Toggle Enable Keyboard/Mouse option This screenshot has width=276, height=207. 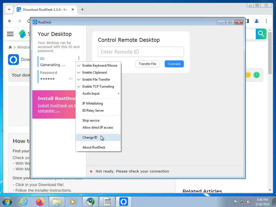pos(98,65)
